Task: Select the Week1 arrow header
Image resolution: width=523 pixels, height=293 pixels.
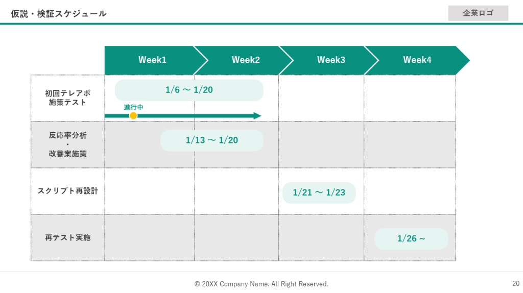Action: point(152,60)
